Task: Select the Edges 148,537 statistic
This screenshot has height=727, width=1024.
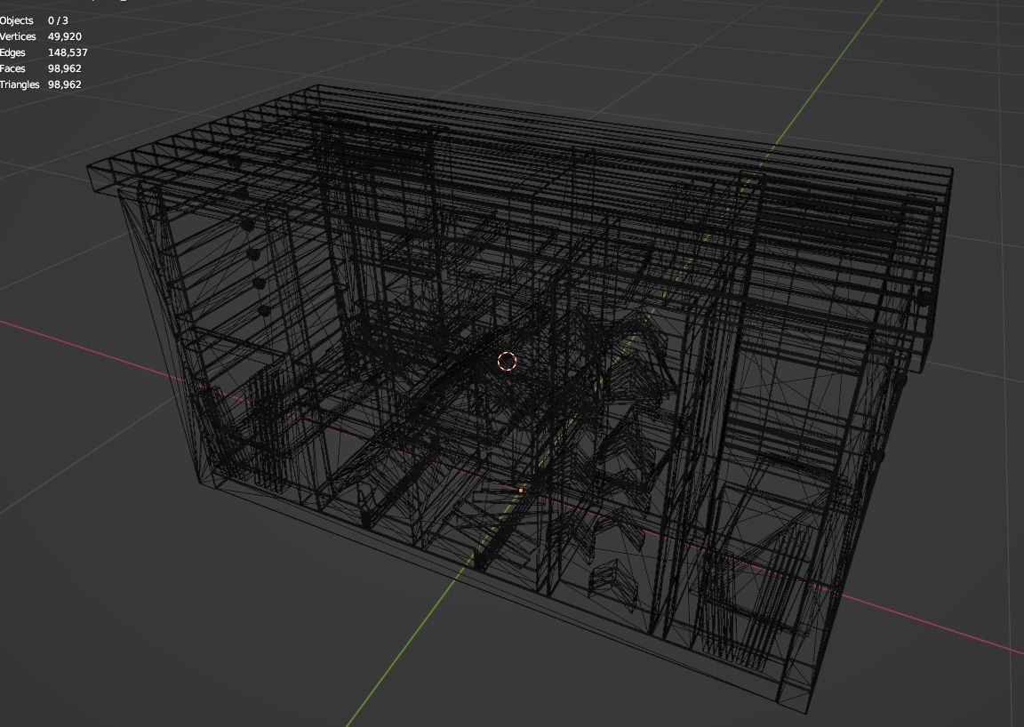Action: click(x=44, y=52)
